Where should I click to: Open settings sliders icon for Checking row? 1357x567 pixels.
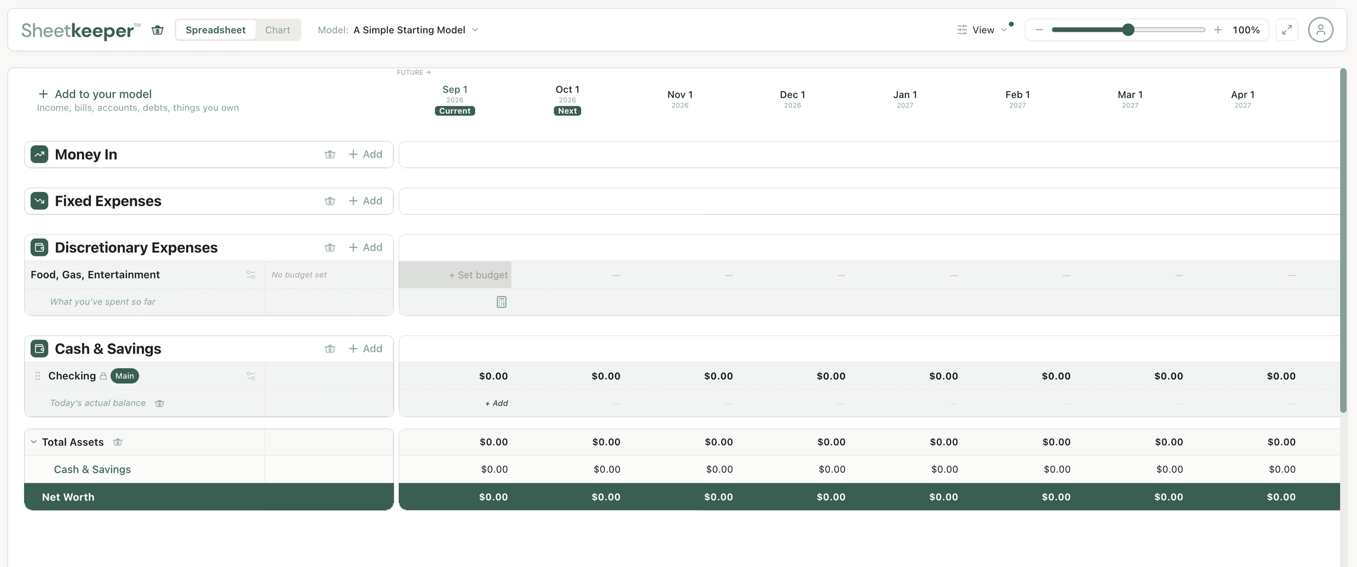pyautogui.click(x=251, y=376)
